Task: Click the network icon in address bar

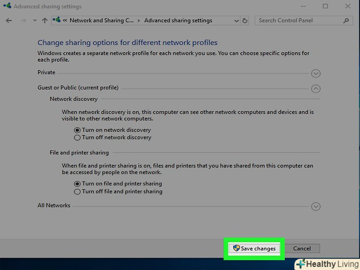Action: point(56,20)
